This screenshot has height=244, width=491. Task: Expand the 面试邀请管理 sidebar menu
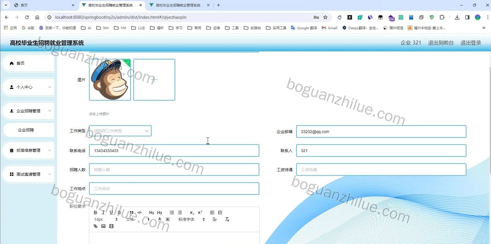28,174
